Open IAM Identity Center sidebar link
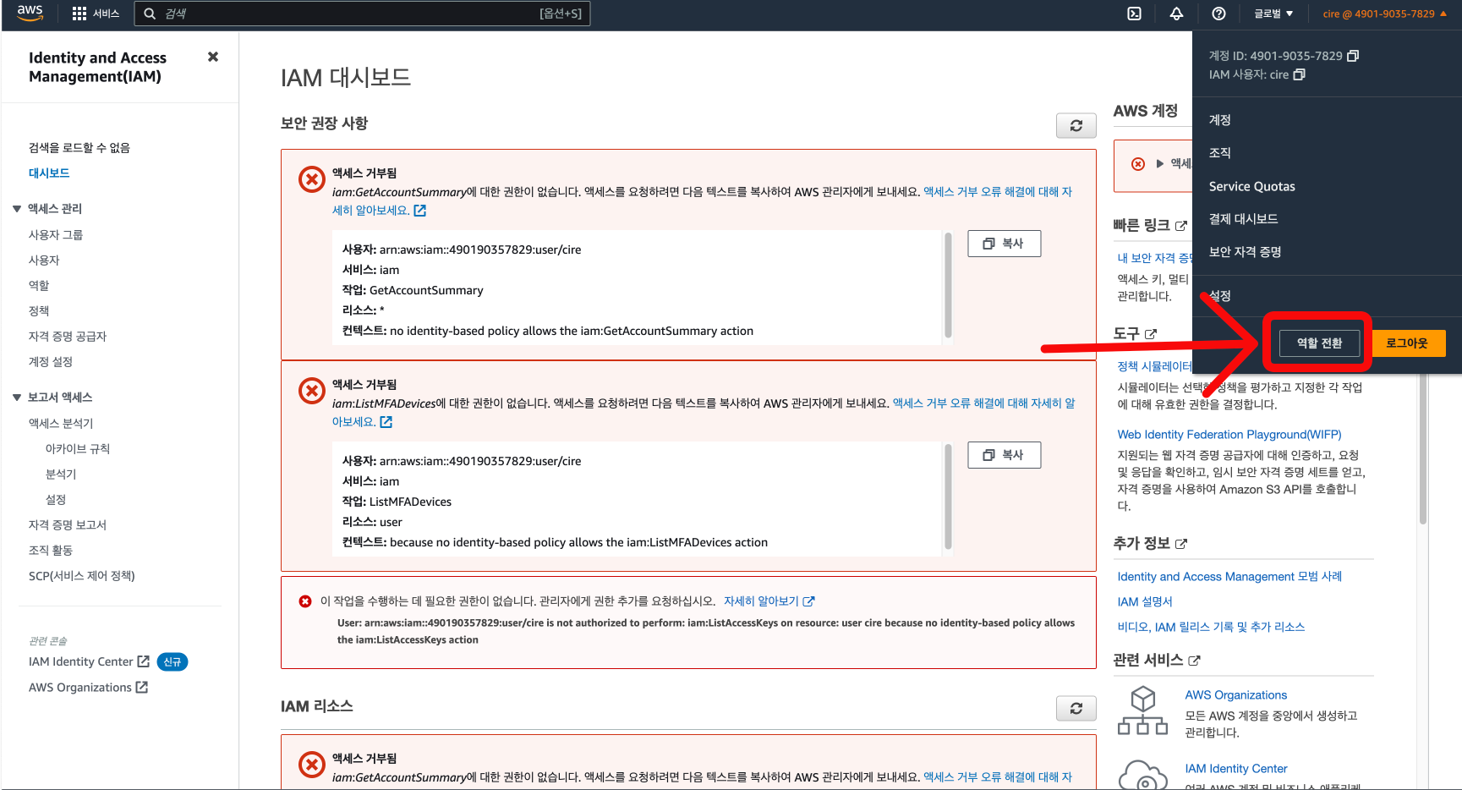The width and height of the screenshot is (1462, 790). coord(89,661)
